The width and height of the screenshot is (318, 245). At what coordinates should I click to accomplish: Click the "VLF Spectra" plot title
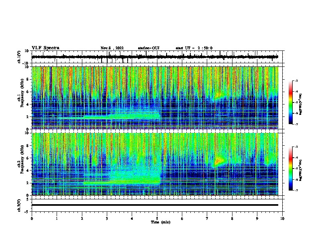point(45,48)
